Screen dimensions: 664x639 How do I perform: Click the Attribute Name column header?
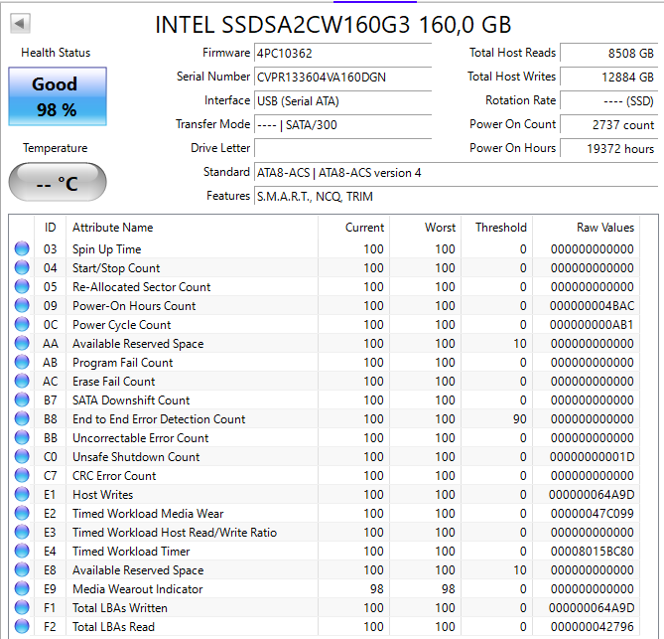[112, 228]
